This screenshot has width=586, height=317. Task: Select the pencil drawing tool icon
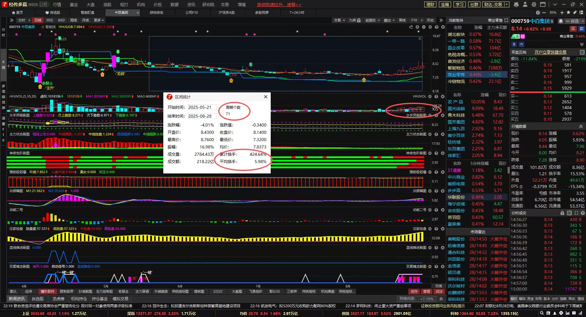575,12
